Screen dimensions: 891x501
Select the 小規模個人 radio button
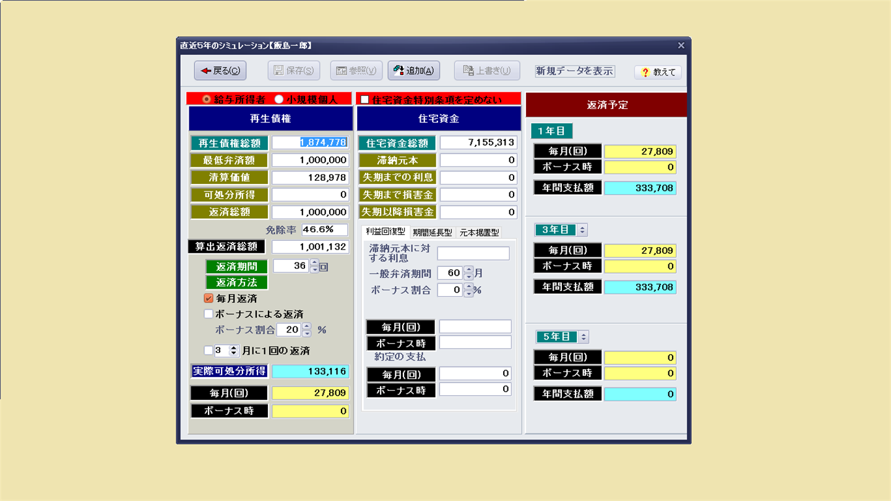[x=278, y=99]
